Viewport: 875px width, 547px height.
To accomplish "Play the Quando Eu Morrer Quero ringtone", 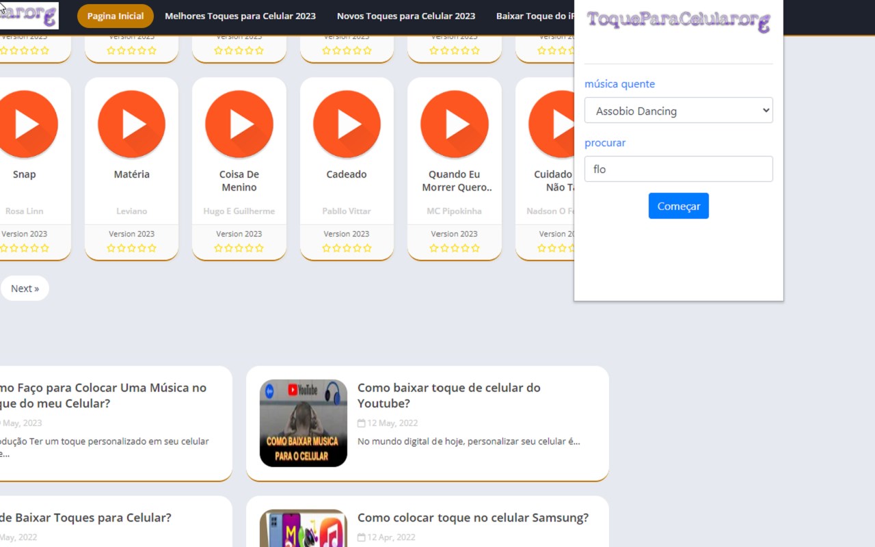I will point(455,124).
